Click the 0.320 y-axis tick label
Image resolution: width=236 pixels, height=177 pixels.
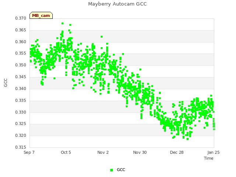[21, 135]
